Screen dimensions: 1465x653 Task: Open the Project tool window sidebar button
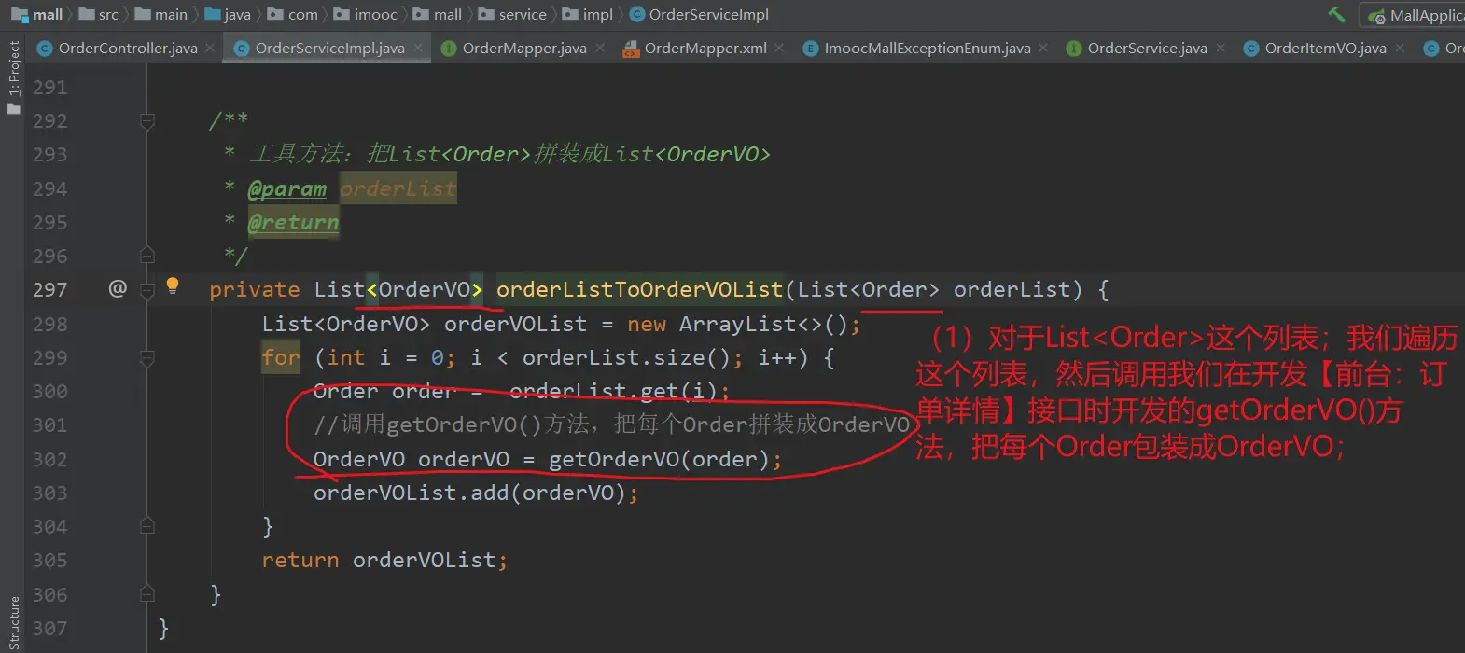[x=13, y=68]
